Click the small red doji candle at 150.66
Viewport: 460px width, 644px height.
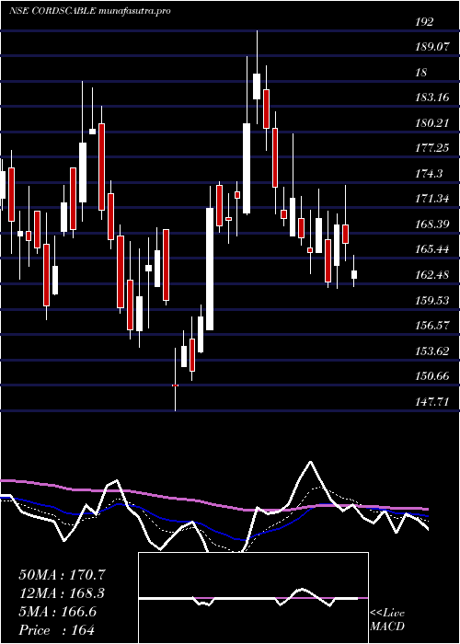tap(175, 385)
